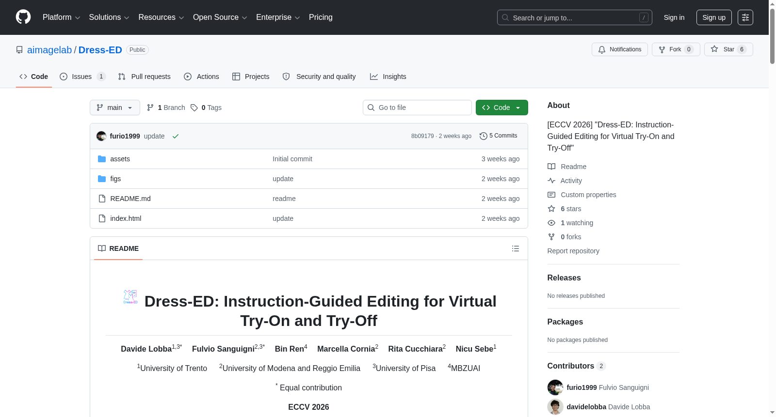Expand the Open Source menu
This screenshot has height=417, width=776.
pyautogui.click(x=220, y=17)
